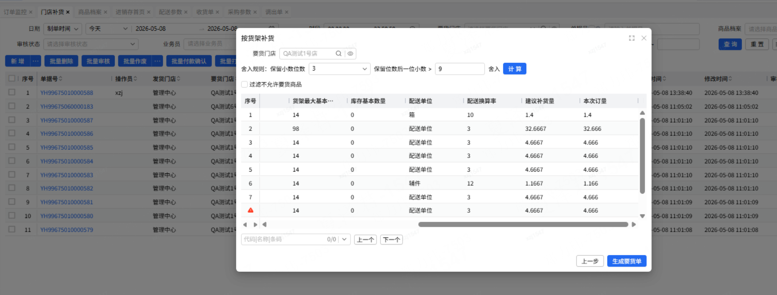Click the table's scroll-down arrow

pos(642,216)
